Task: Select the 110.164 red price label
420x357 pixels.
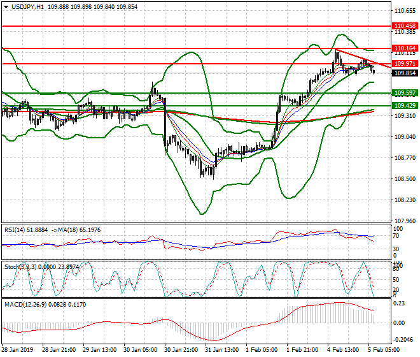Action: click(405, 48)
